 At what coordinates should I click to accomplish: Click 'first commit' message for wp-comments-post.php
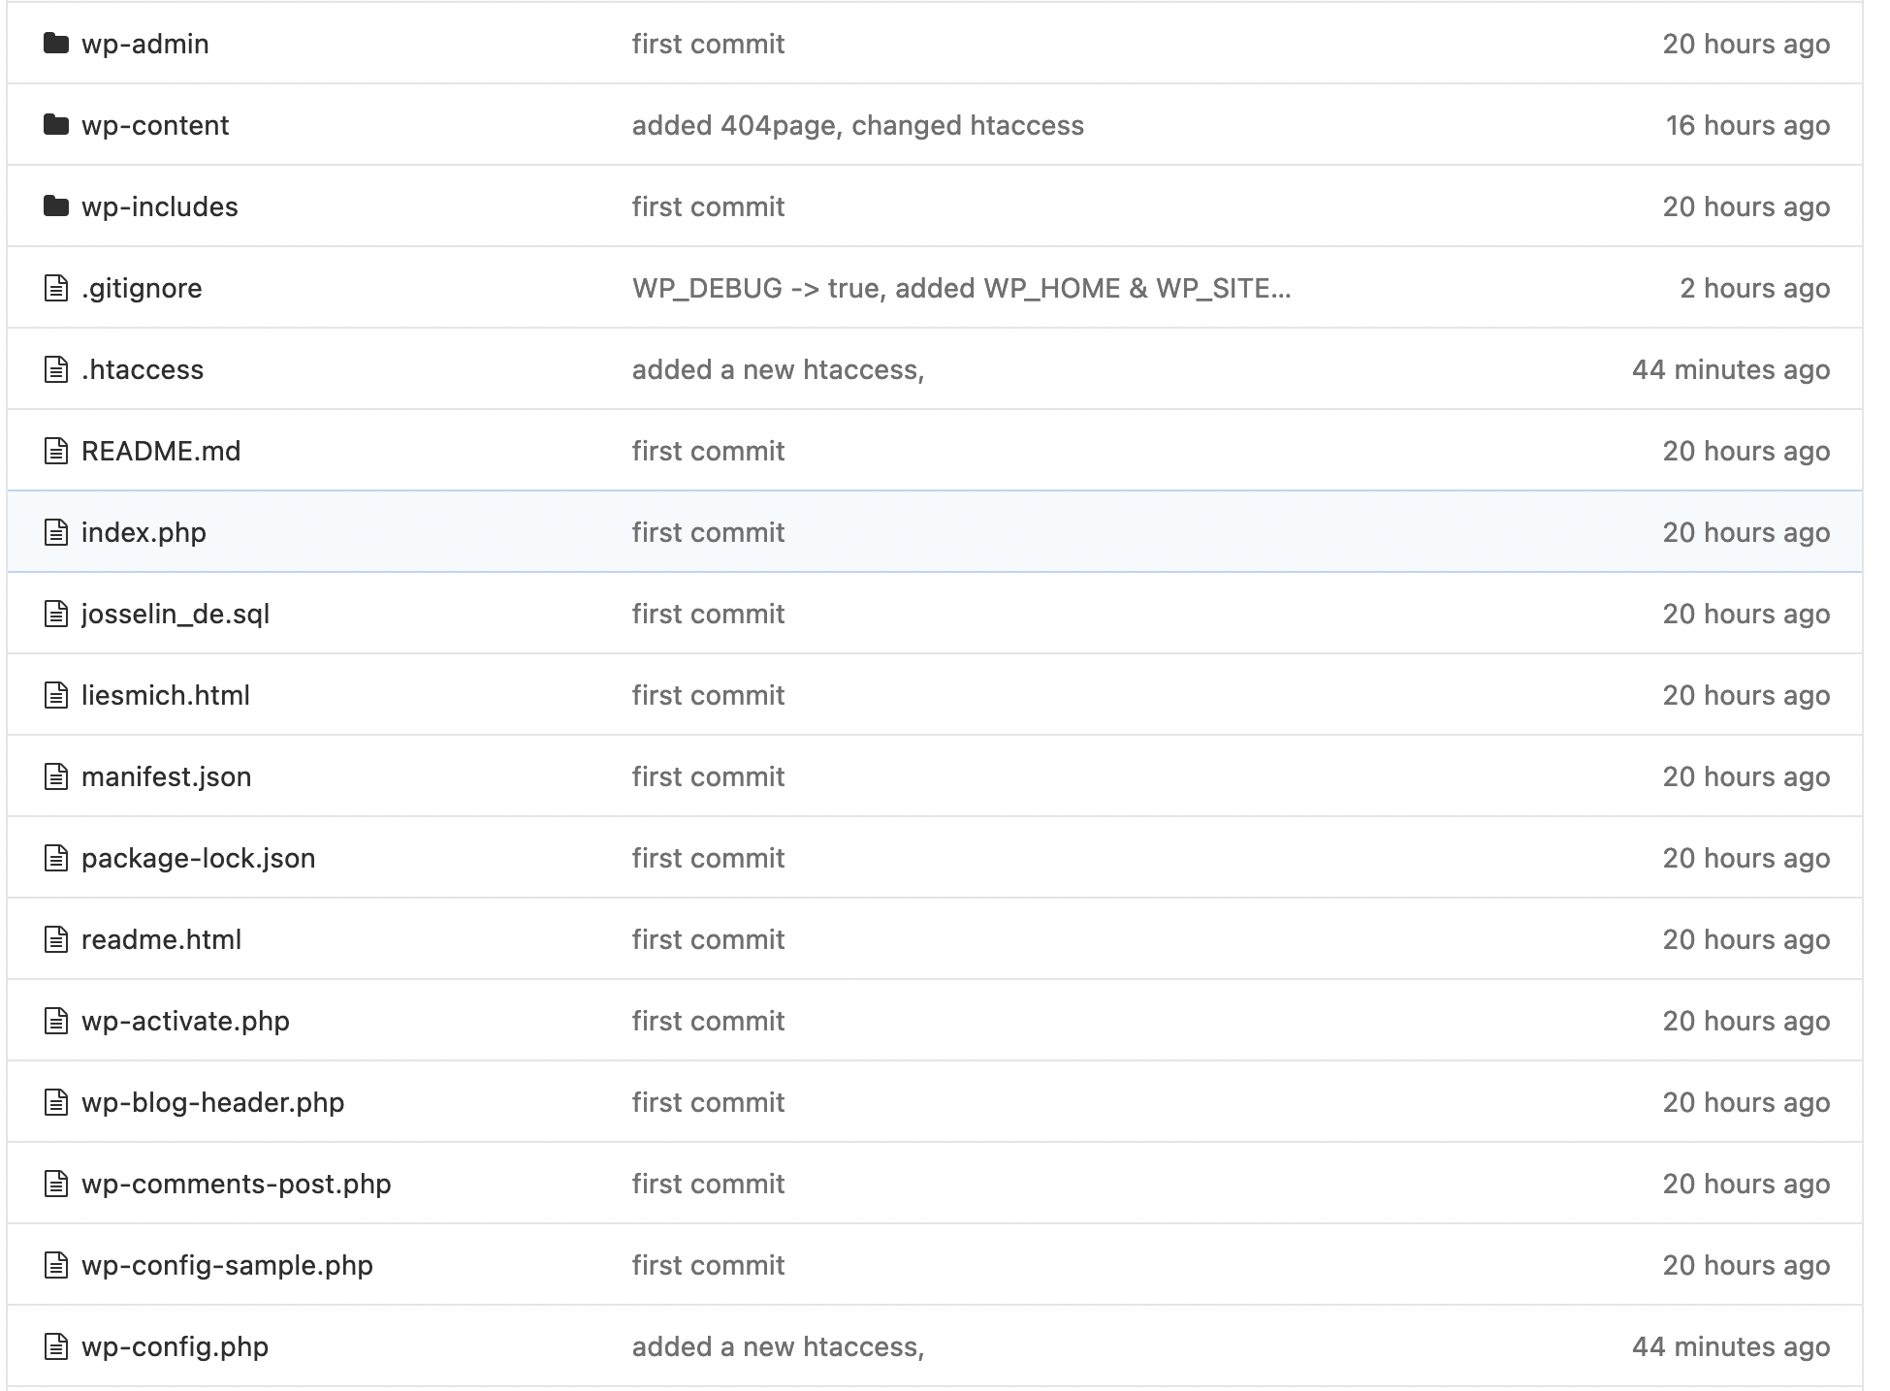[709, 1185]
